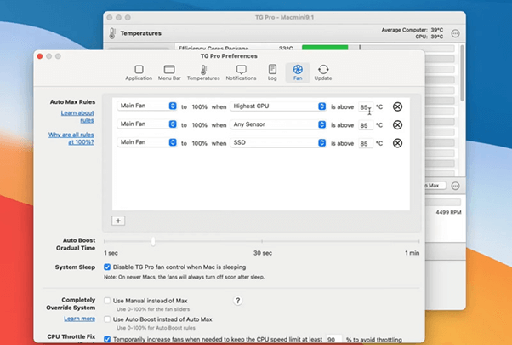
Task: Open the Menu Bar preferences tab
Action: 169,72
